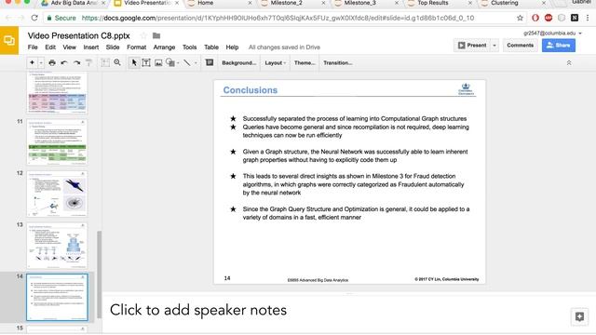The width and height of the screenshot is (596, 335).
Task: Star the Video Presentation C8.pptx document
Action: (x=143, y=35)
